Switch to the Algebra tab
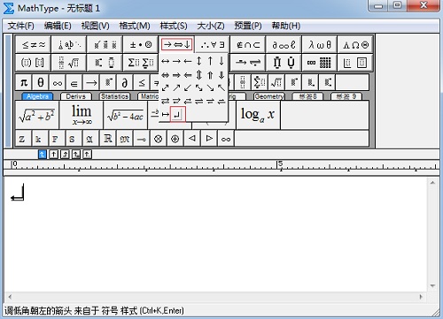Screen dimensions: 443x319 pos(37,96)
